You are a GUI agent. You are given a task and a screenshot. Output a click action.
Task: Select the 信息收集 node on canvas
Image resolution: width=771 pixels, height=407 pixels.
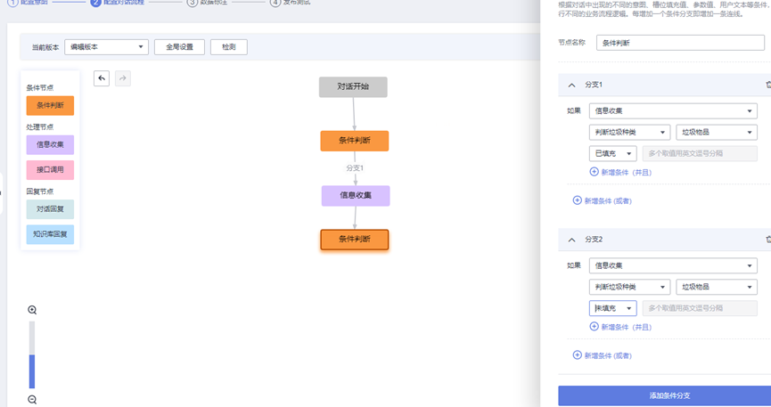356,196
